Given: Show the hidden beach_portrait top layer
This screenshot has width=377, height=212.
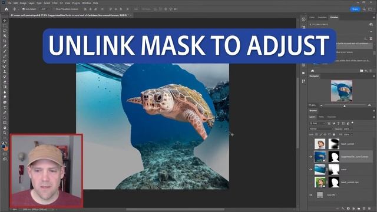Looking at the screenshot, I should [x=310, y=144].
